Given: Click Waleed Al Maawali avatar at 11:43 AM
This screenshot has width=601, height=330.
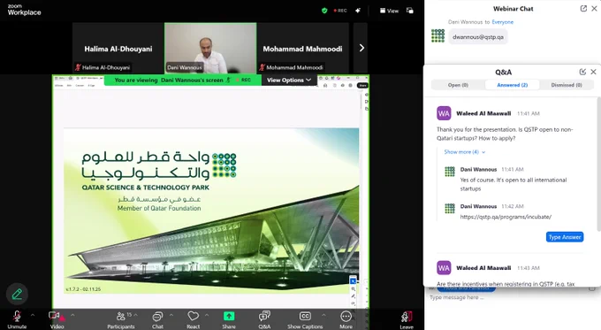Looking at the screenshot, I should click(444, 268).
